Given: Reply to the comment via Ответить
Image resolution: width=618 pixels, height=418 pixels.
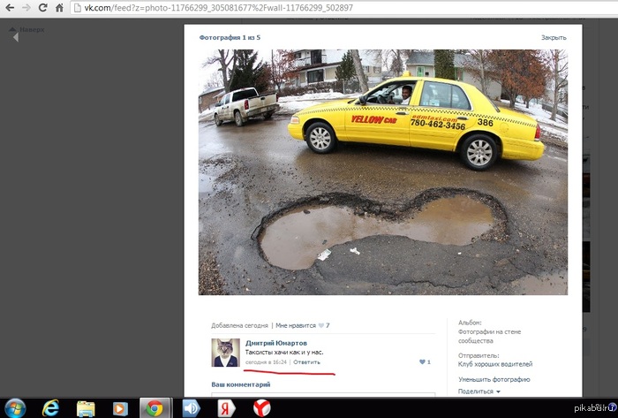Looking at the screenshot, I should click(x=306, y=362).
